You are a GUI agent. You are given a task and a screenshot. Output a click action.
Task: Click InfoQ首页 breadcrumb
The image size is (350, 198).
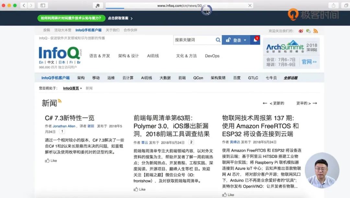pos(71,88)
